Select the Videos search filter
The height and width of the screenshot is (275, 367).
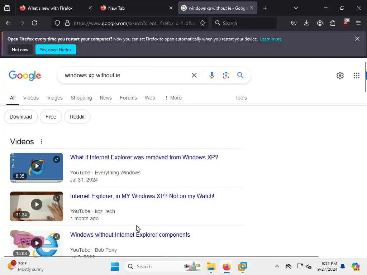[31, 98]
